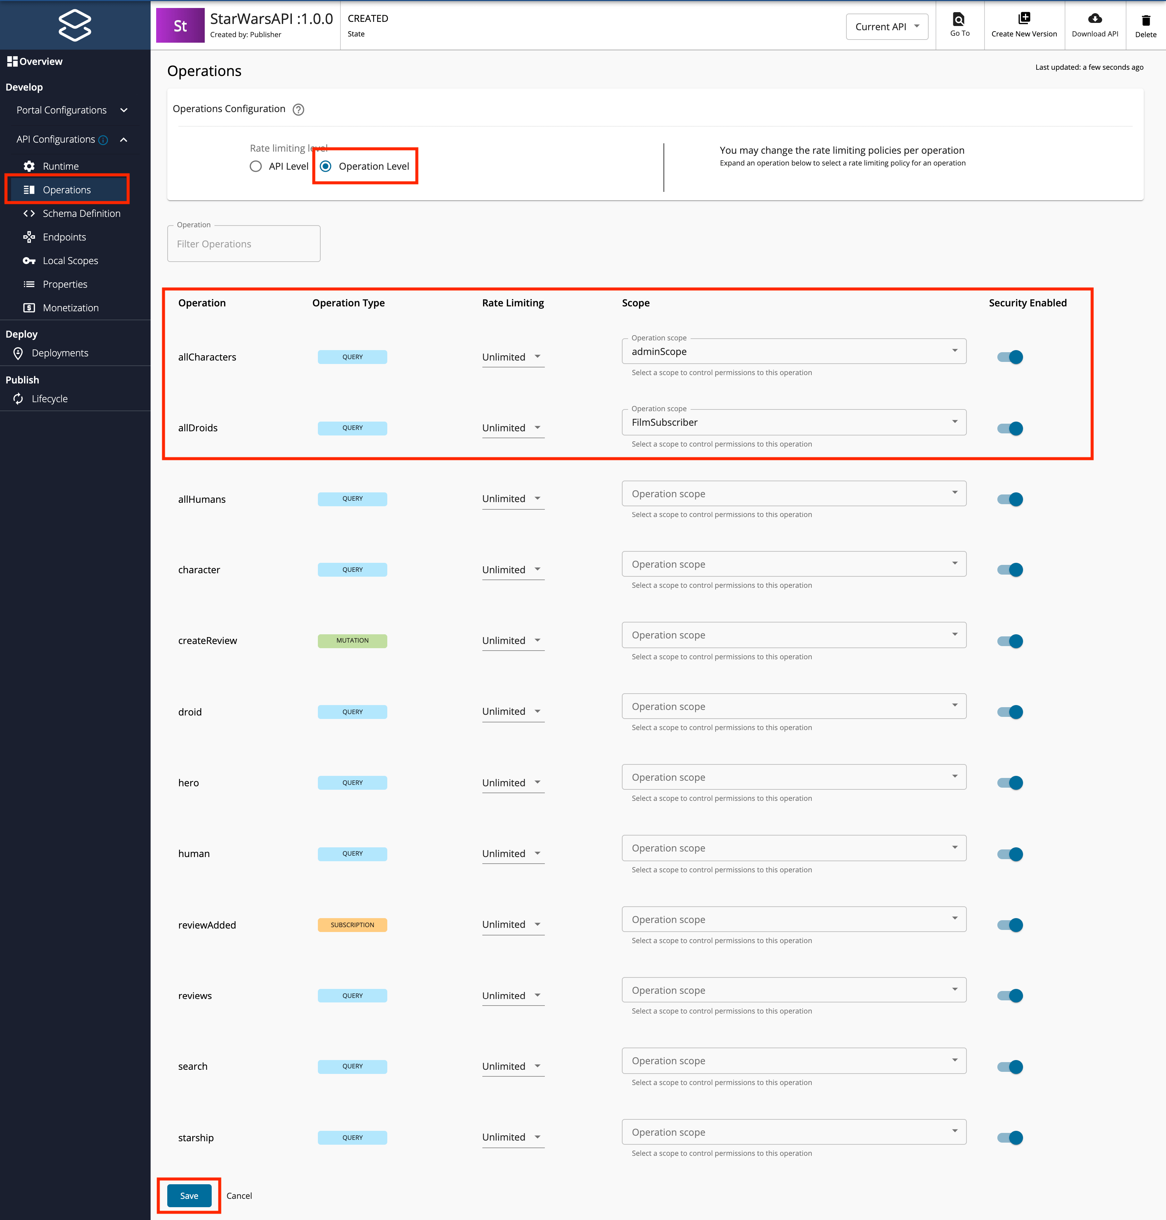Click the Save button

[189, 1196]
